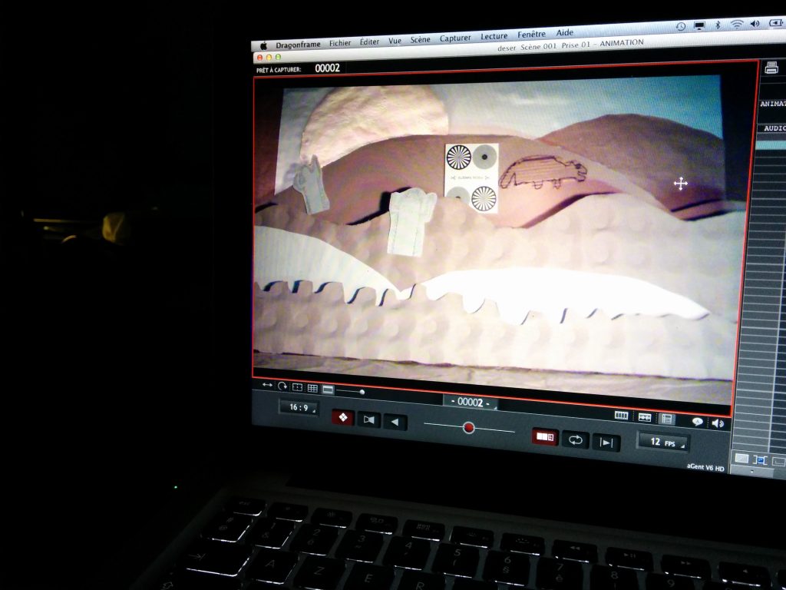786x590 pixels.
Task: Open the 16:9 aspect ratio dropdown
Action: pos(299,408)
